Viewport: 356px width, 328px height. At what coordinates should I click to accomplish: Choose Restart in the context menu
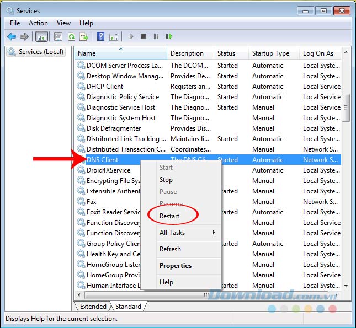(169, 216)
